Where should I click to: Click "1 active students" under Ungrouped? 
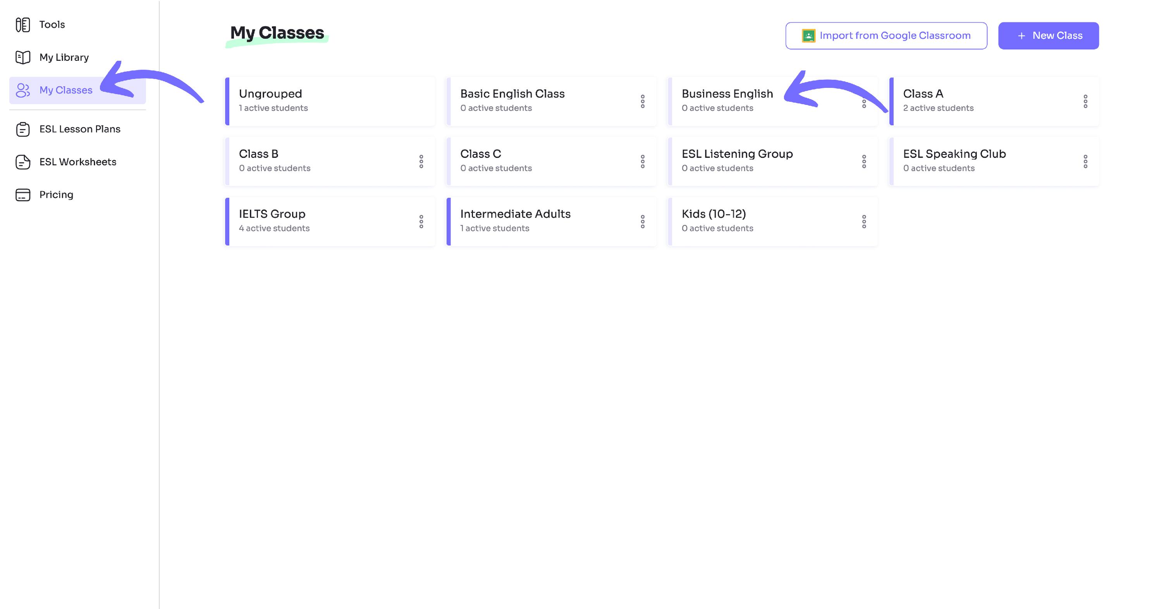[273, 108]
